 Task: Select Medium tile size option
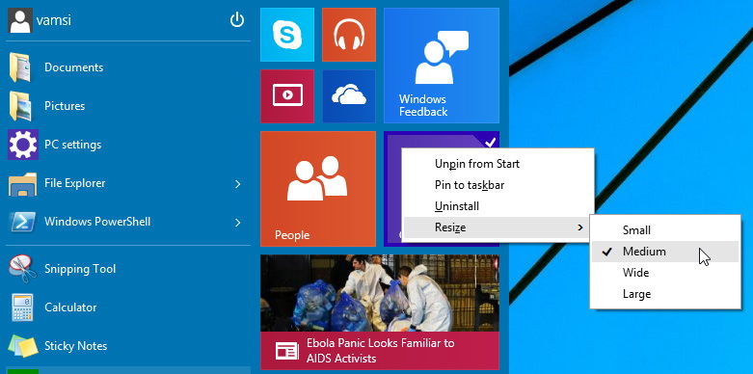(x=665, y=251)
